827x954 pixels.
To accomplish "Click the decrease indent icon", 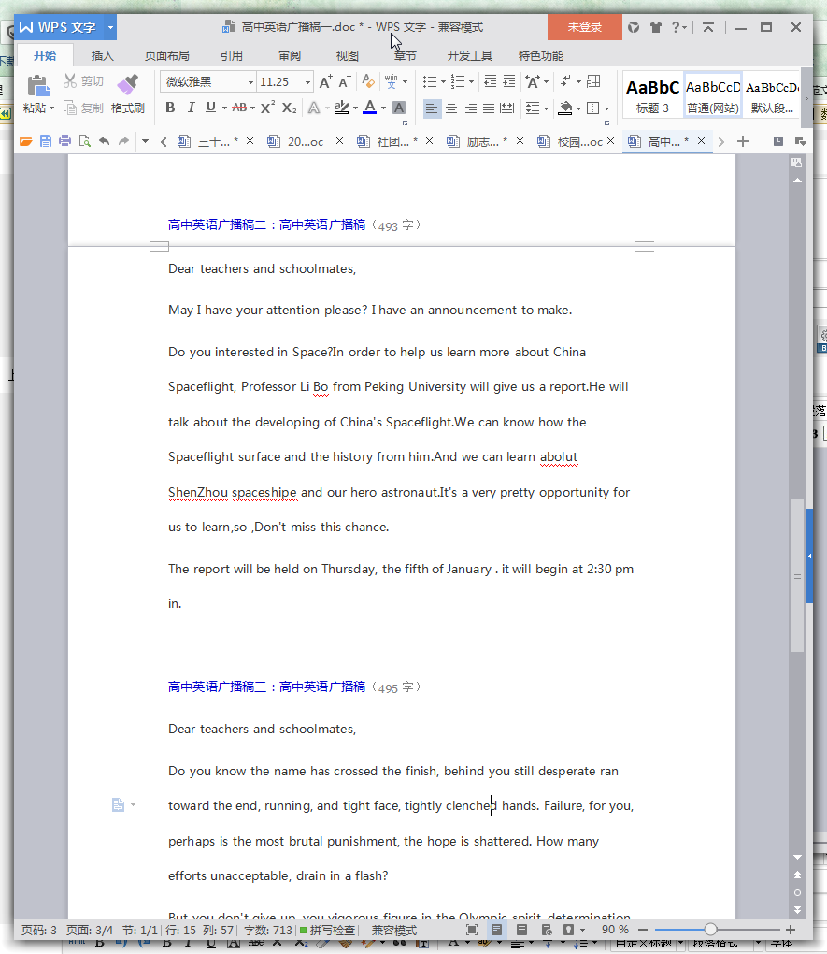I will (x=490, y=81).
